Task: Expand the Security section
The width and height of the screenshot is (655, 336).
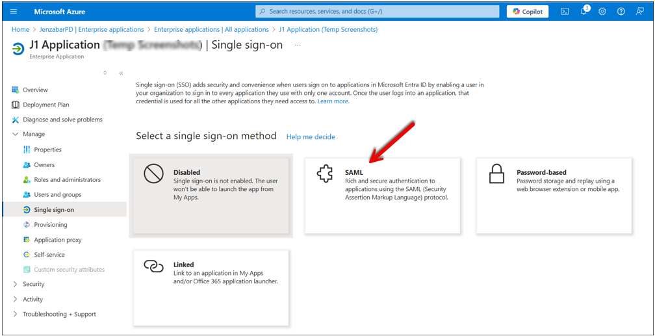Action: (x=16, y=284)
